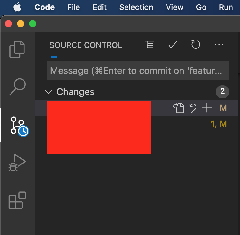Open file icon on highlighted change
The width and height of the screenshot is (240, 235).
(x=179, y=108)
